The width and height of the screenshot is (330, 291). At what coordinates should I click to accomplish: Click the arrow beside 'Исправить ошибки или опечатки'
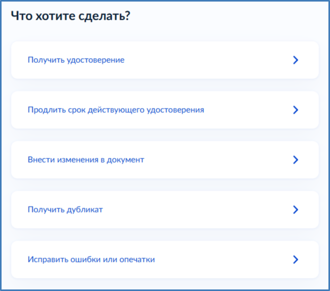click(x=295, y=259)
